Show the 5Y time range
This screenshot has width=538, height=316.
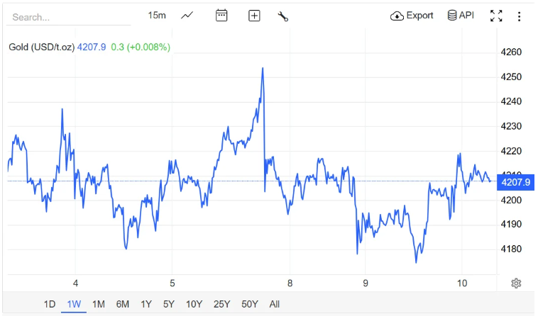(169, 305)
